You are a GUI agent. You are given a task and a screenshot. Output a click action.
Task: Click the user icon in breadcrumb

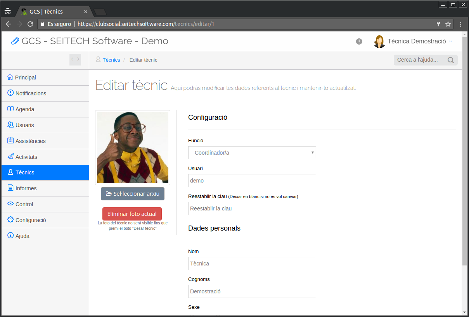tap(98, 59)
